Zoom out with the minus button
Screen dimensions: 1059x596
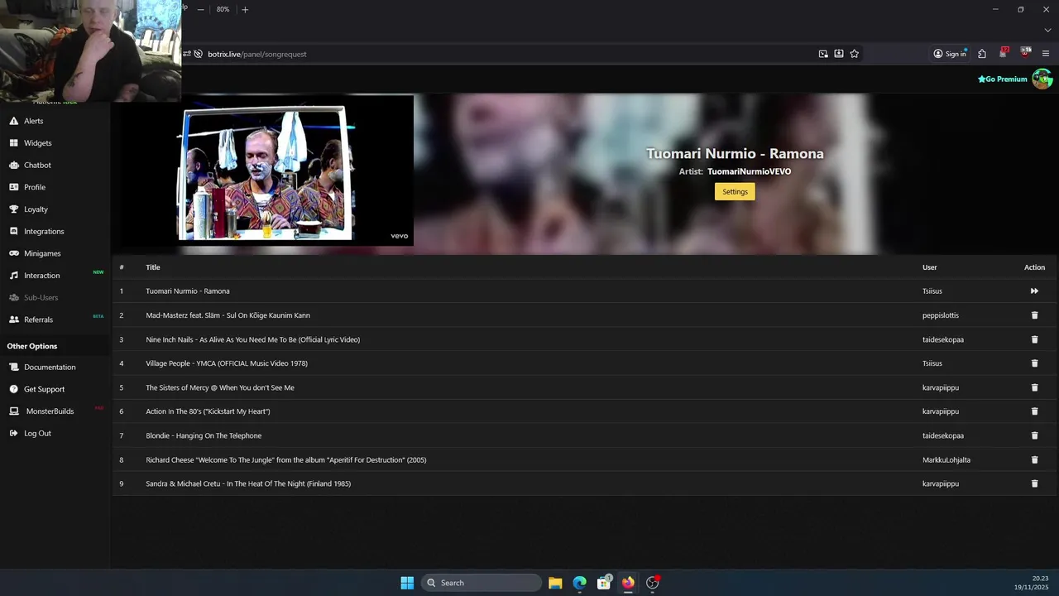click(x=200, y=9)
